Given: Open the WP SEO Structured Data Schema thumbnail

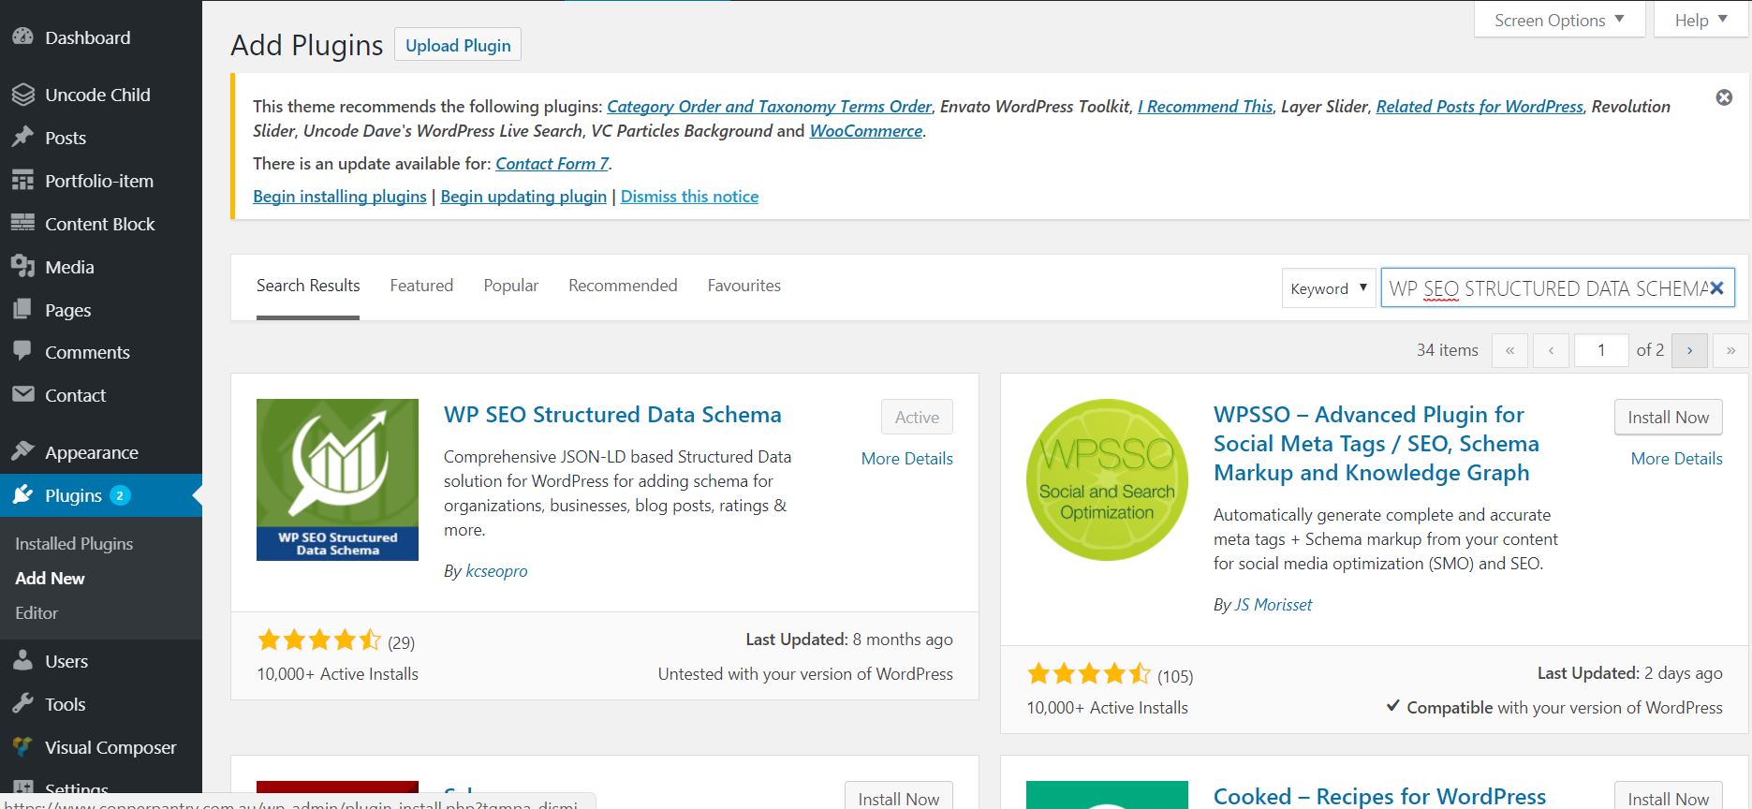Looking at the screenshot, I should pyautogui.click(x=337, y=479).
